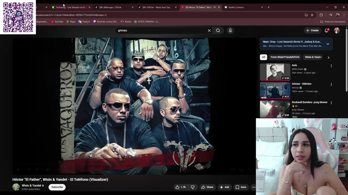Expand the Next up playlist panel
The width and height of the screenshot is (348, 195).
click(x=328, y=44)
